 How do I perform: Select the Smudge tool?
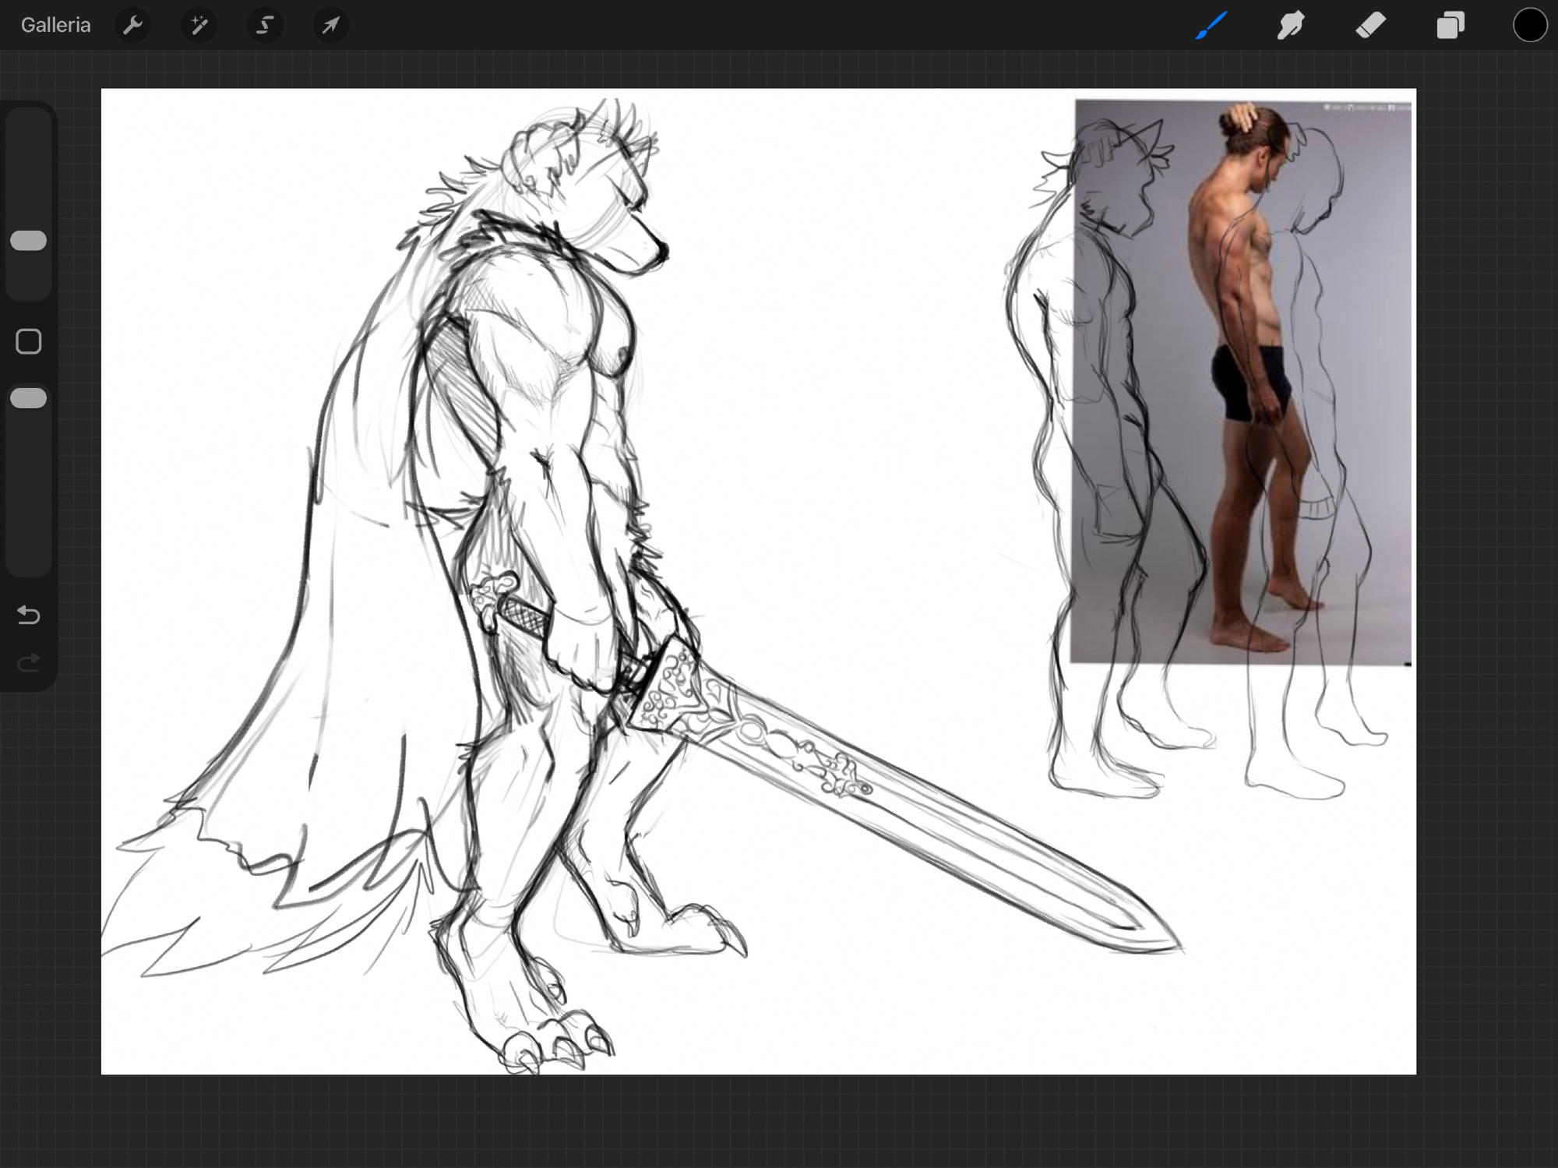[x=1291, y=26]
